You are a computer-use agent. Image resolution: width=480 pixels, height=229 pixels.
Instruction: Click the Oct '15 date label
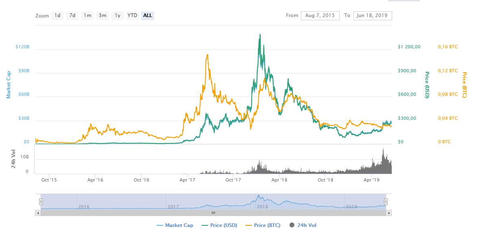pos(49,180)
